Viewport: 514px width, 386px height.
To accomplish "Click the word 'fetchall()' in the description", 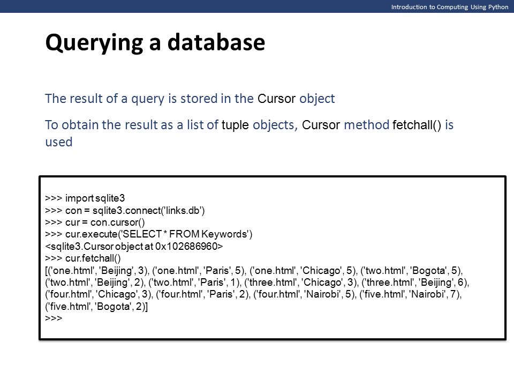I will (x=417, y=125).
